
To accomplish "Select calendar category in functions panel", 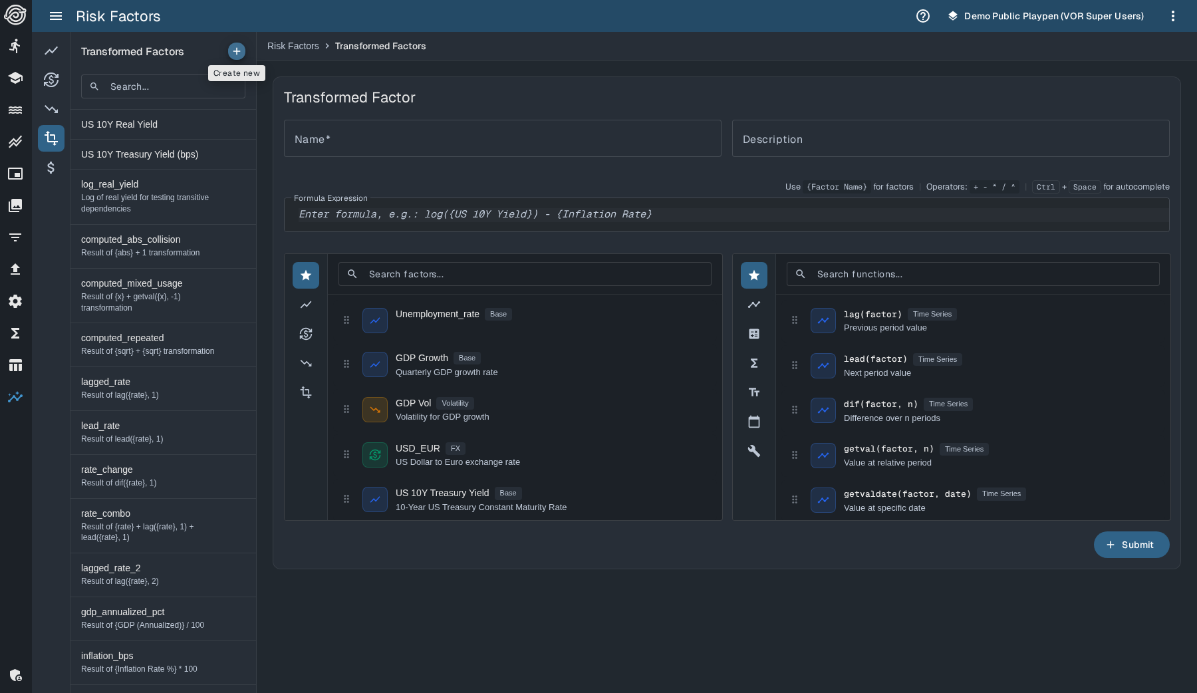I will (753, 422).
